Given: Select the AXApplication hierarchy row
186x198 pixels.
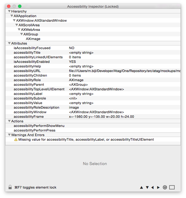Looking at the screenshot, I should tap(25, 16).
